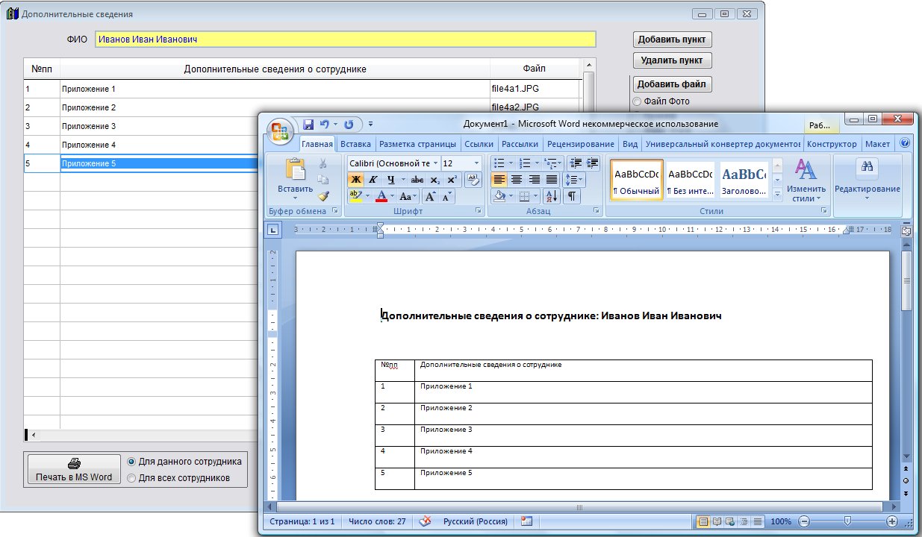Save document with the floppy disk icon
The image size is (922, 537).
pos(308,125)
